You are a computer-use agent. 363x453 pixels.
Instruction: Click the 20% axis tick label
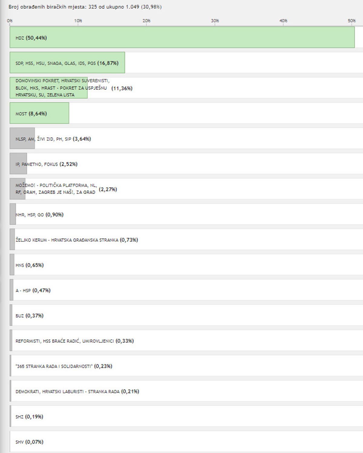click(x=146, y=21)
